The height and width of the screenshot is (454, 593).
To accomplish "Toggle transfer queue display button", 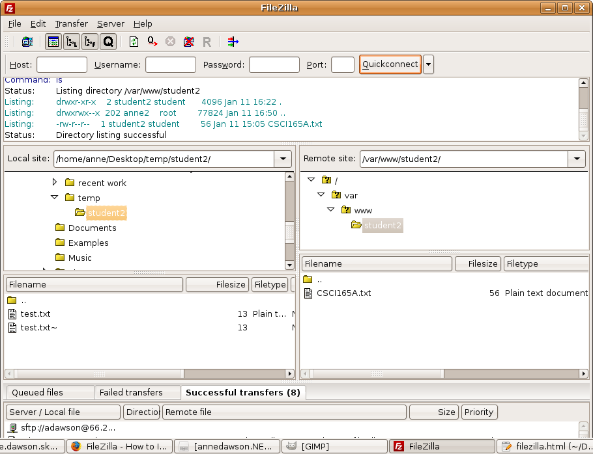I will point(108,42).
